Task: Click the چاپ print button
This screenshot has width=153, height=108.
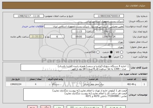Action: [58, 107]
